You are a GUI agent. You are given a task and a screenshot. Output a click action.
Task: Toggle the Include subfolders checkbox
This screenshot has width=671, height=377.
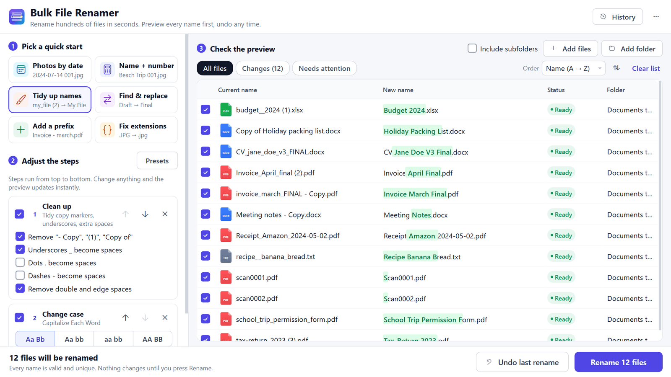[x=472, y=48]
